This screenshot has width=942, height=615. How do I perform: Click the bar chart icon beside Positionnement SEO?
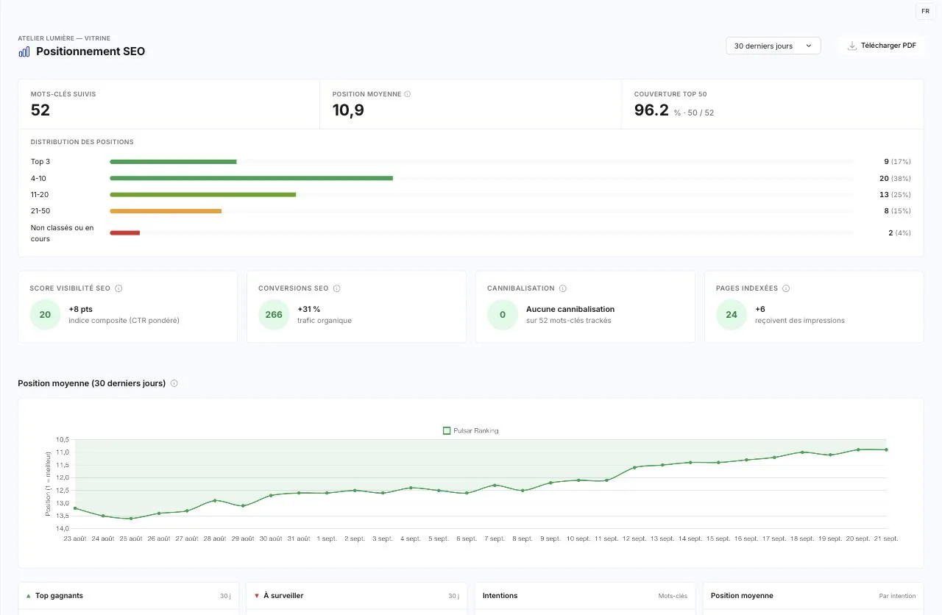[x=24, y=51]
